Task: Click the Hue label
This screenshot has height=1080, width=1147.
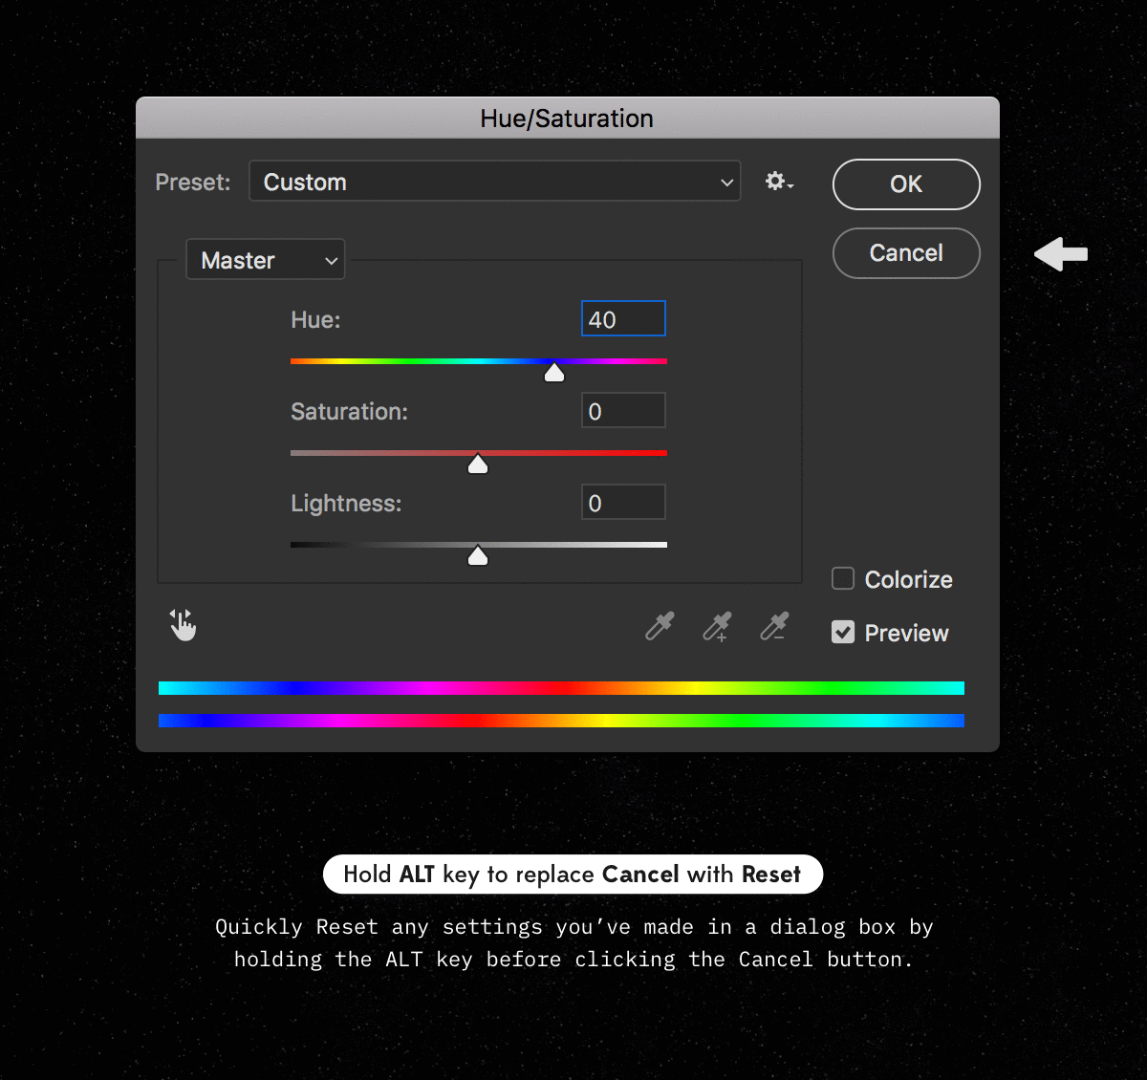Action: [x=315, y=320]
